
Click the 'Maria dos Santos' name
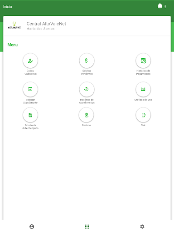(x=40, y=29)
